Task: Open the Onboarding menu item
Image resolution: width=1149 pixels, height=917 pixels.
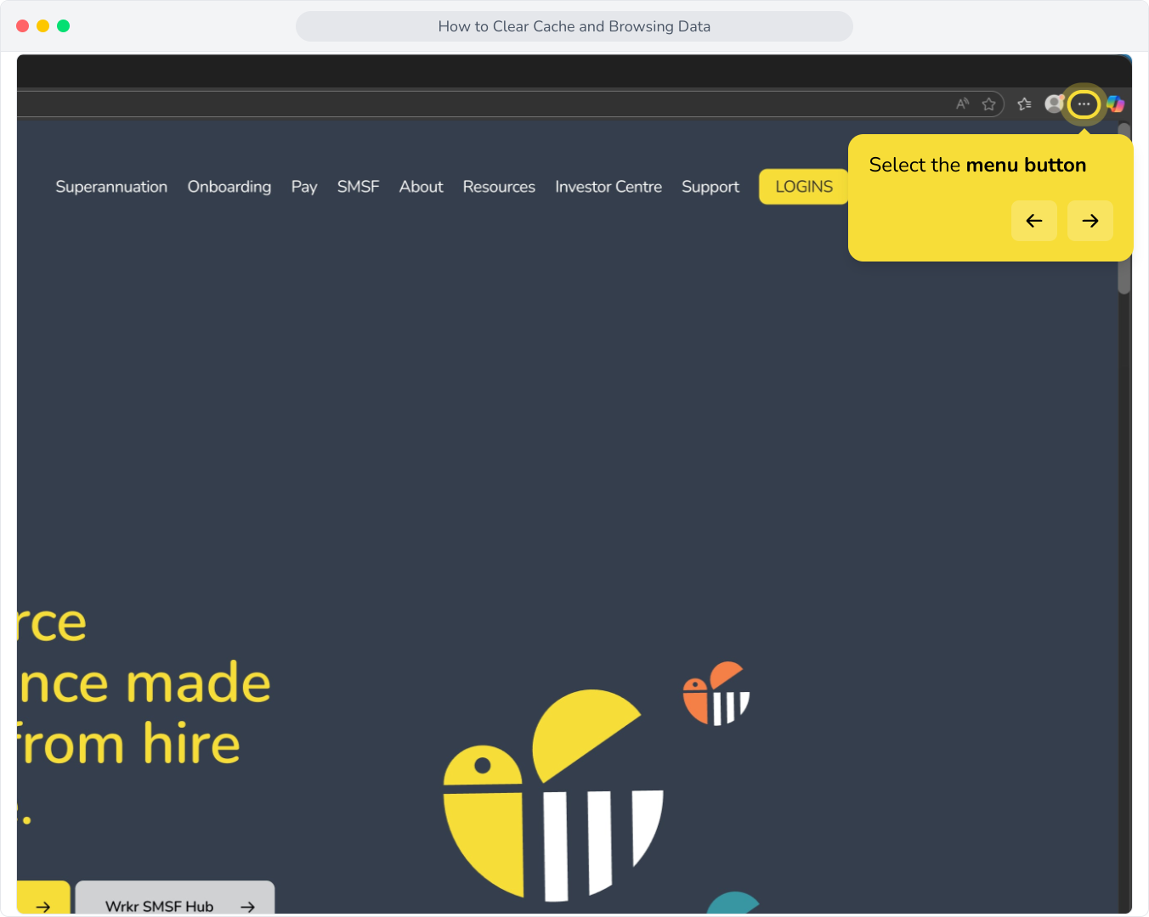Action: [229, 187]
